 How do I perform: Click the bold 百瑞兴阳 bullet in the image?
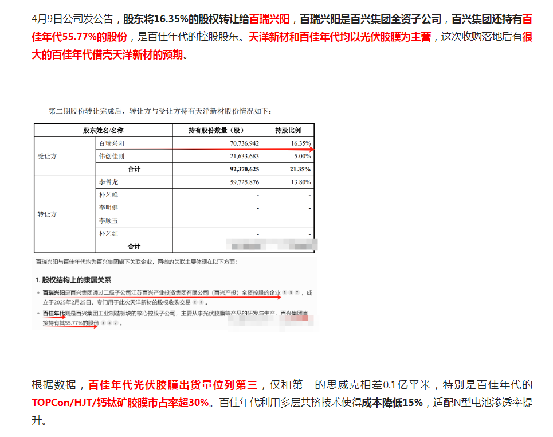(x=54, y=292)
